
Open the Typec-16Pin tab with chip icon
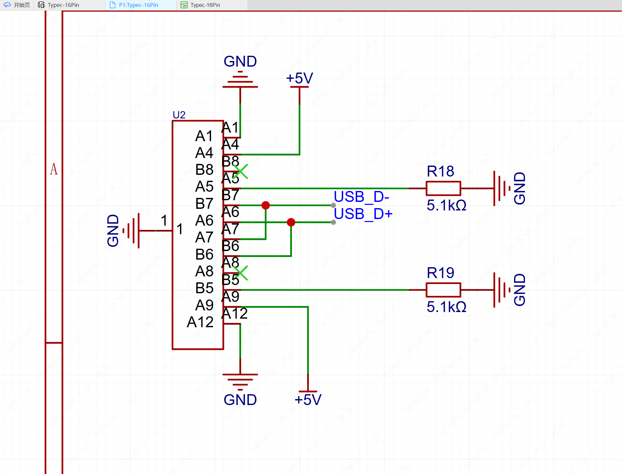(x=63, y=5)
